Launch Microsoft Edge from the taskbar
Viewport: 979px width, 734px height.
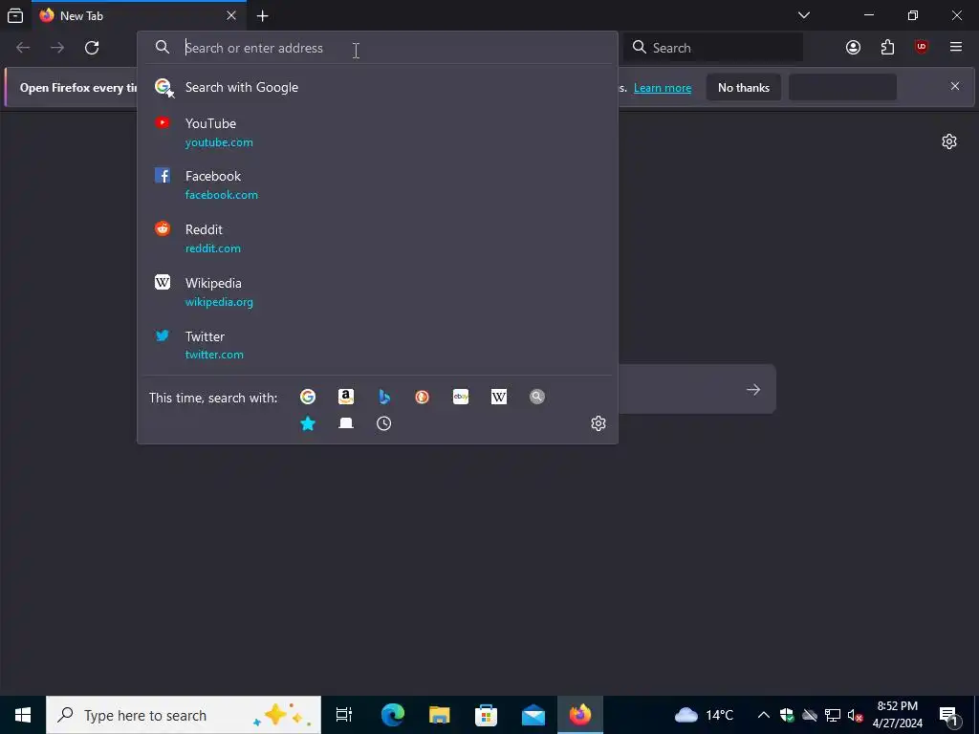pos(393,715)
